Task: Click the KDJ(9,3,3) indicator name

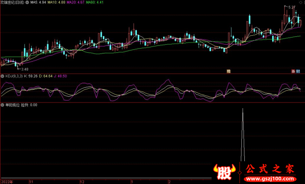Action: 14,76
